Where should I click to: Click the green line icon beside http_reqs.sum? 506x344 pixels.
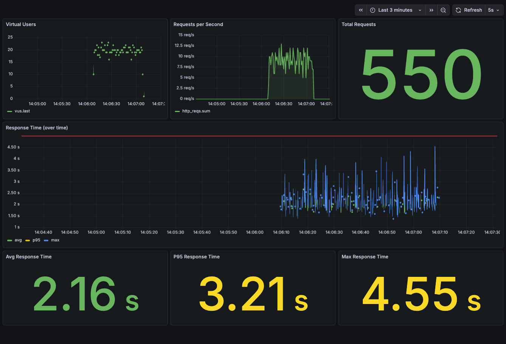177,111
